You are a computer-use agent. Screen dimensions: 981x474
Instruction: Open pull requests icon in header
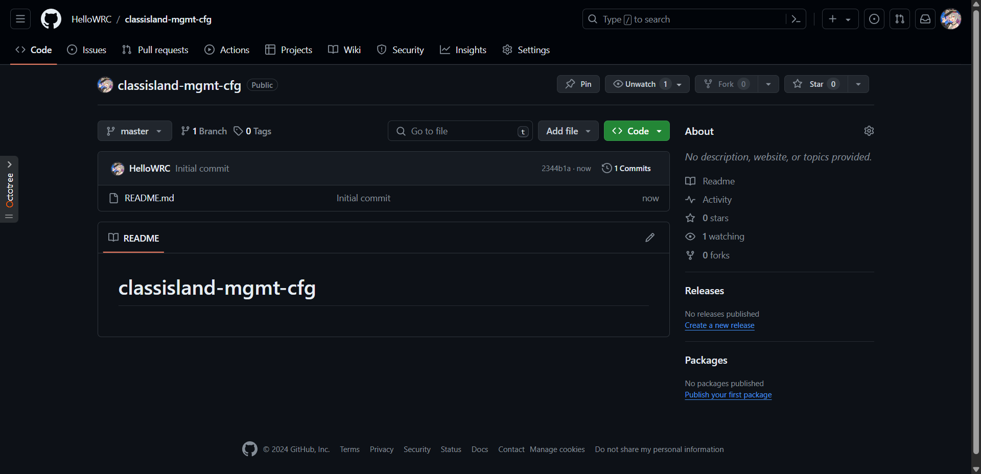899,19
